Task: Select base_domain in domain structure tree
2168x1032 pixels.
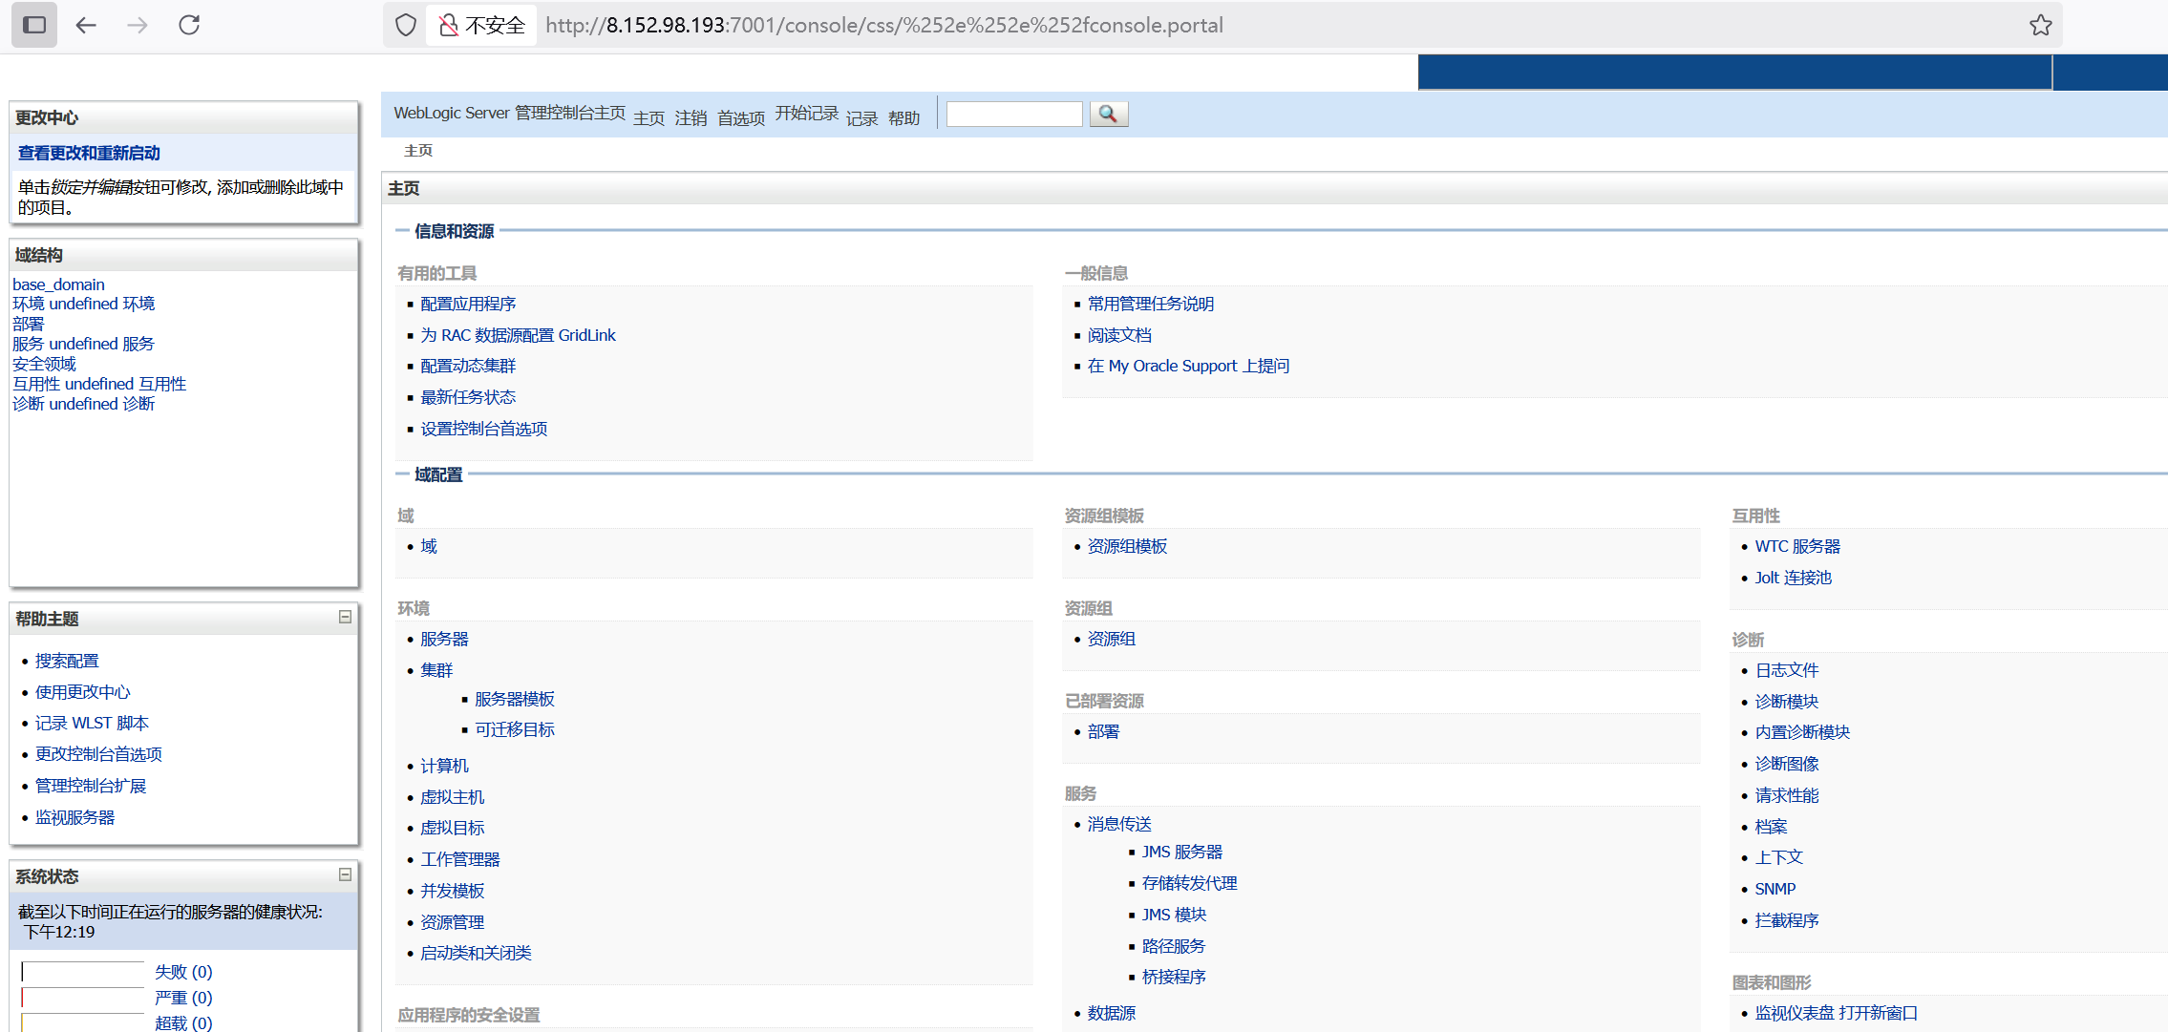Action: pyautogui.click(x=58, y=284)
